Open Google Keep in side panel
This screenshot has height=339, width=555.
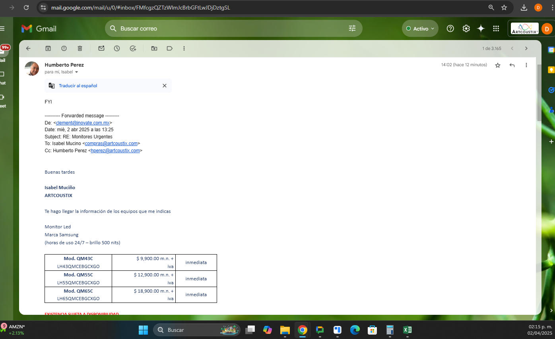[551, 70]
